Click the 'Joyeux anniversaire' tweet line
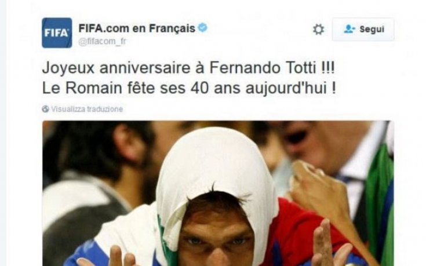The height and width of the screenshot is (266, 426). [188, 68]
